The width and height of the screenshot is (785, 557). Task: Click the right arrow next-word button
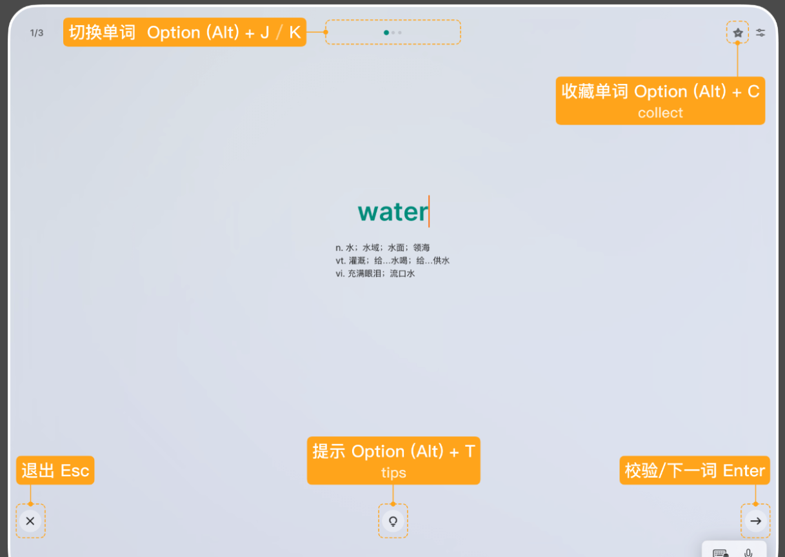click(x=755, y=521)
